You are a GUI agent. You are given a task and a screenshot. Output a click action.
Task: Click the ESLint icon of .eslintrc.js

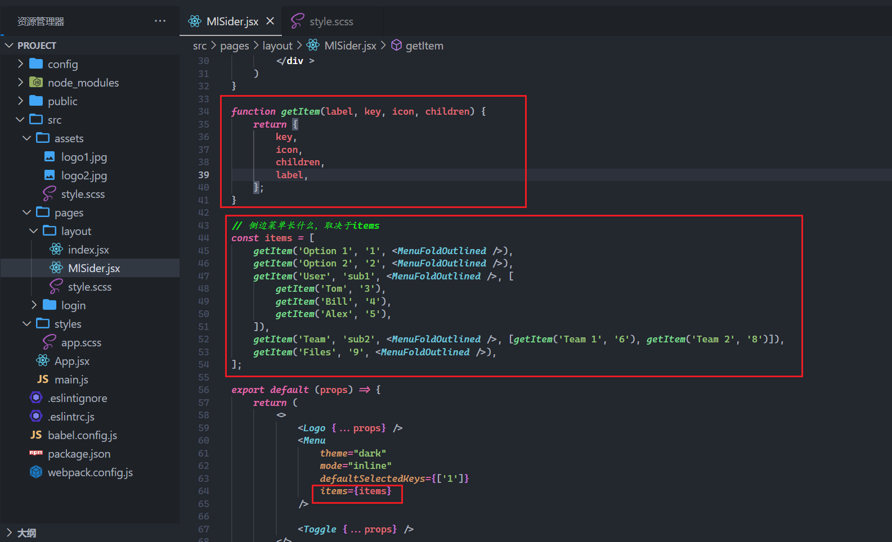pos(36,416)
